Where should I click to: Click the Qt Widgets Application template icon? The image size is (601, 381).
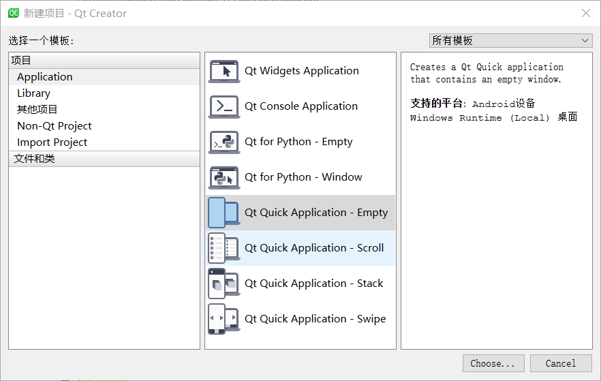[x=224, y=71]
